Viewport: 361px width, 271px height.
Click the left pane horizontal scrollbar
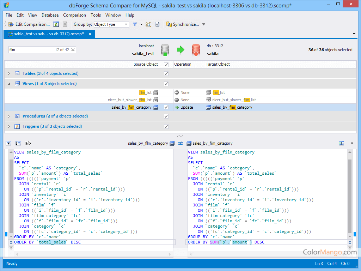coord(93,254)
